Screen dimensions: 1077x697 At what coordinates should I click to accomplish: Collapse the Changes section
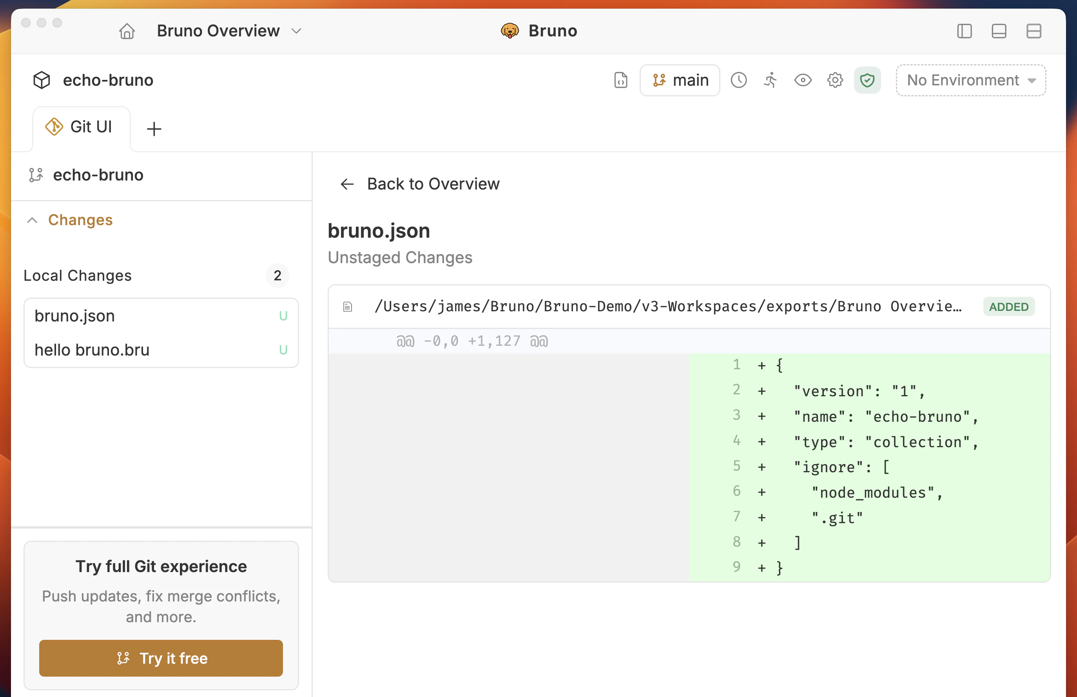(32, 220)
